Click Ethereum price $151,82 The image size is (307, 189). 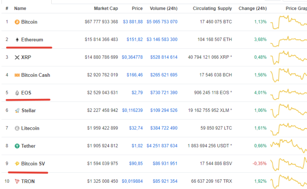(x=135, y=39)
